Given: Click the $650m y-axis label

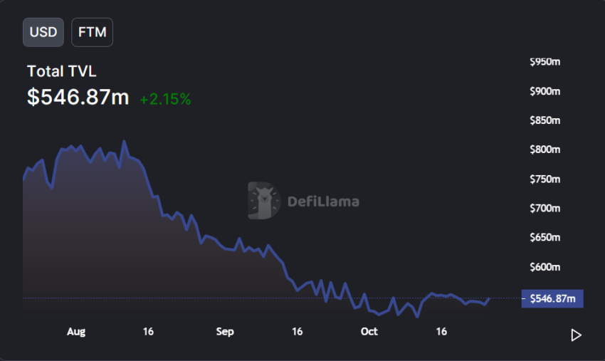Looking at the screenshot, I should tap(545, 238).
